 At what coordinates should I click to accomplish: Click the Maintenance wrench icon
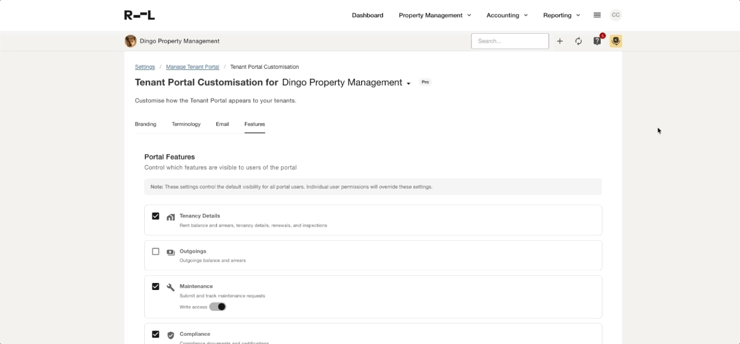(171, 287)
